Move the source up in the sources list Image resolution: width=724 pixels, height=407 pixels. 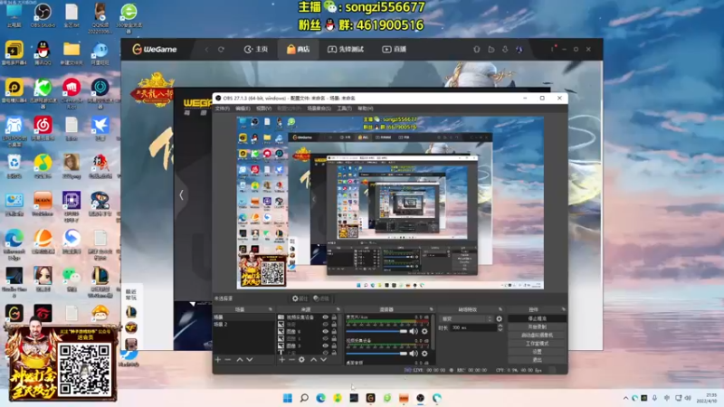click(313, 359)
